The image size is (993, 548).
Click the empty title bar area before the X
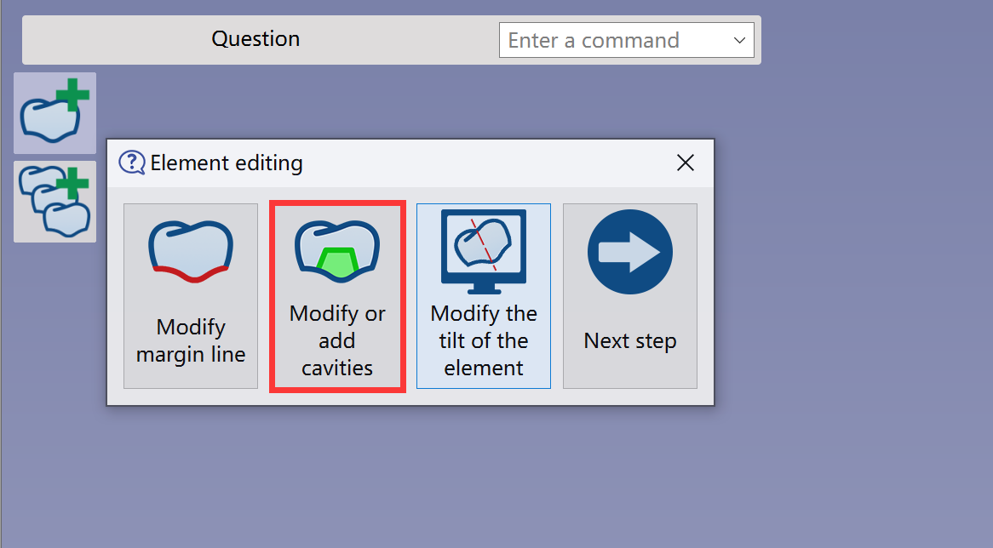point(488,163)
